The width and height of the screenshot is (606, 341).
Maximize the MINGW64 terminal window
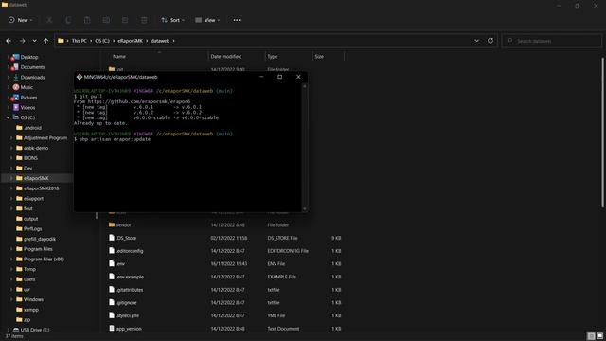click(x=280, y=77)
